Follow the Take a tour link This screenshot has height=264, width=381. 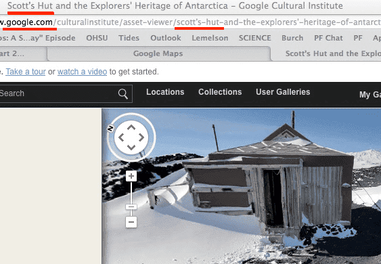point(26,72)
